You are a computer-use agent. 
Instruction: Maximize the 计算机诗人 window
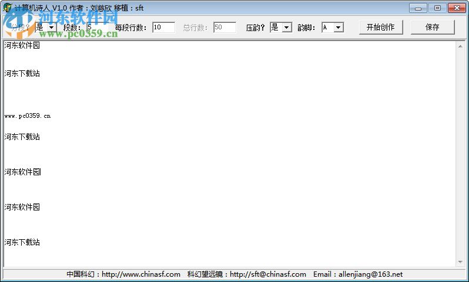pyautogui.click(x=437, y=8)
